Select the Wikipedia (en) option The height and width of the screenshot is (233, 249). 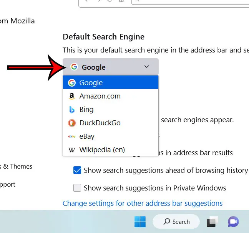click(102, 150)
